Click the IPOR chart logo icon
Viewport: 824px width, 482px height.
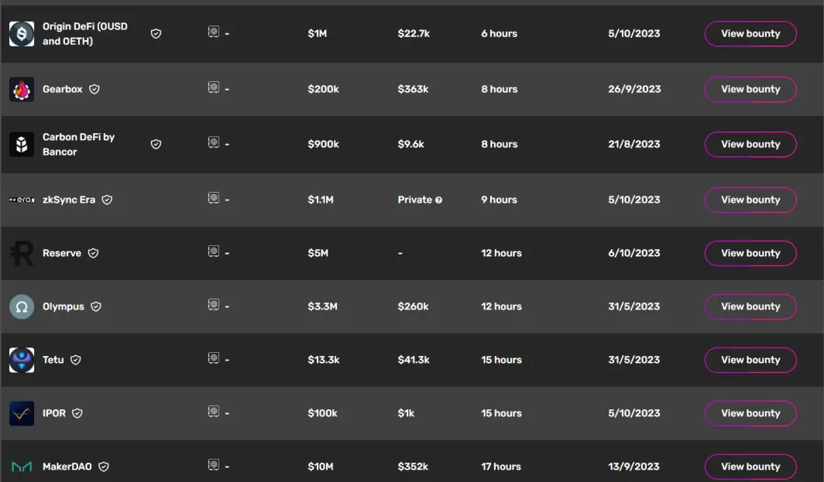pos(22,413)
